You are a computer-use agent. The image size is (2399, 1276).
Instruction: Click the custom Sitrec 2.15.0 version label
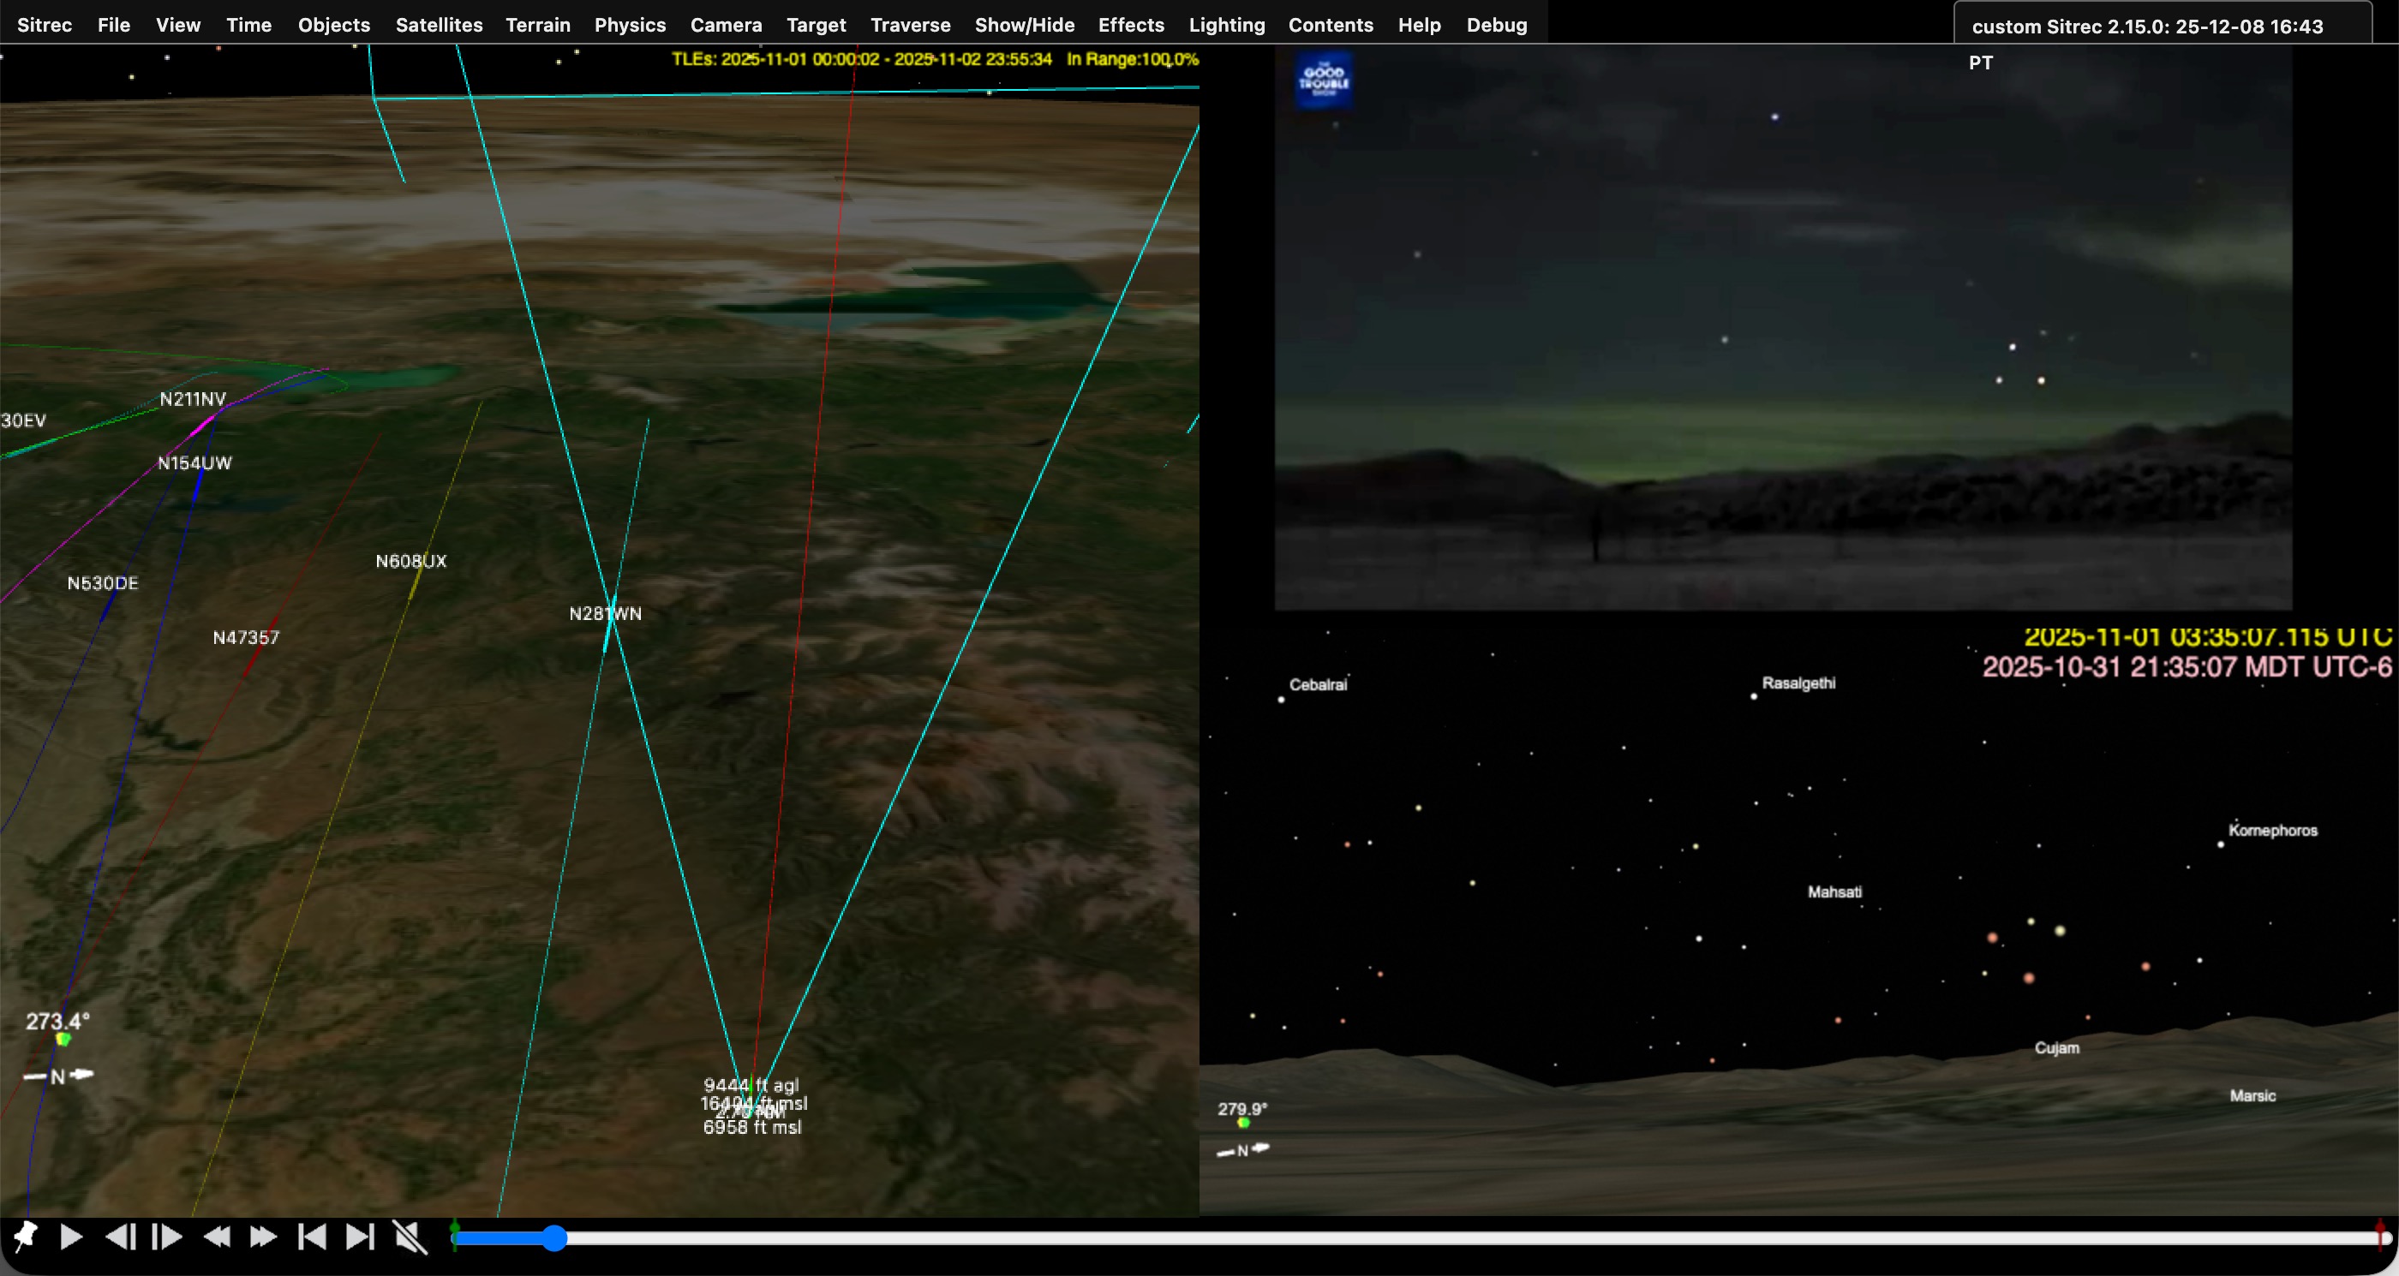click(2149, 26)
